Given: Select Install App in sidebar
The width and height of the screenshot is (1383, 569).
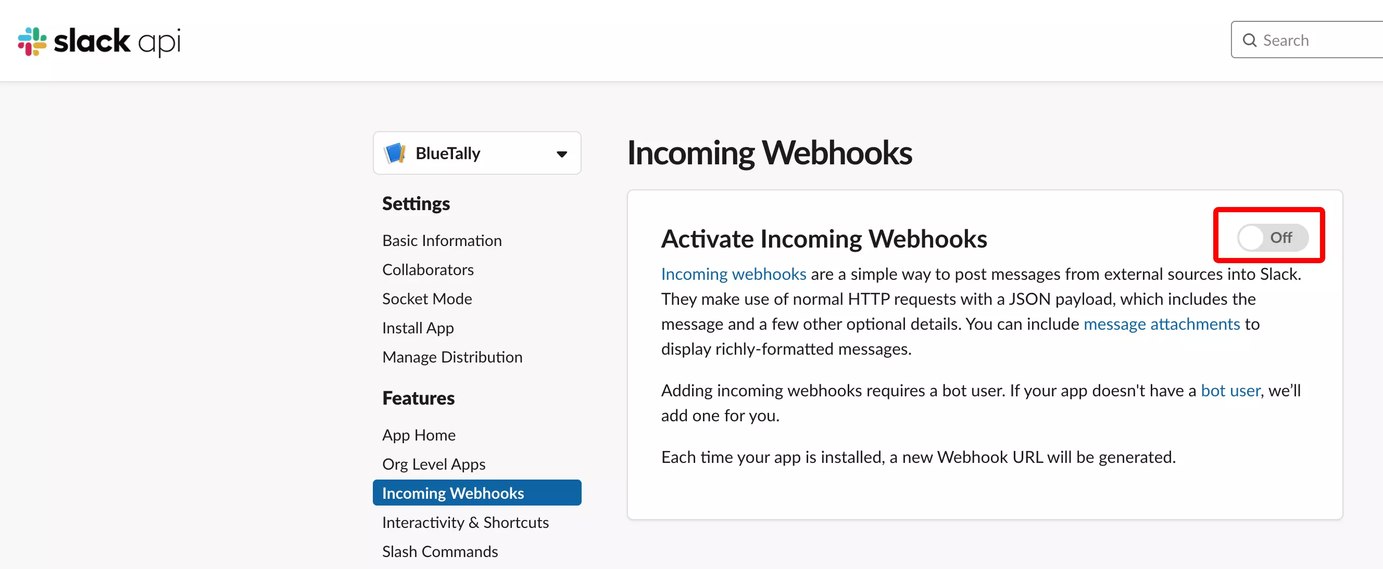Looking at the screenshot, I should tap(418, 327).
